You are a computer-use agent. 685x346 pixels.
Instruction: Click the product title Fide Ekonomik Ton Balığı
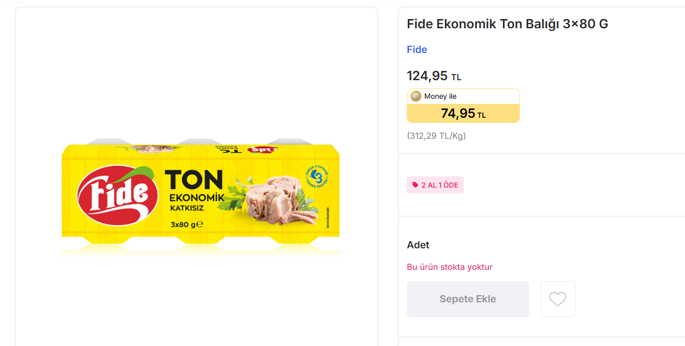(x=507, y=24)
